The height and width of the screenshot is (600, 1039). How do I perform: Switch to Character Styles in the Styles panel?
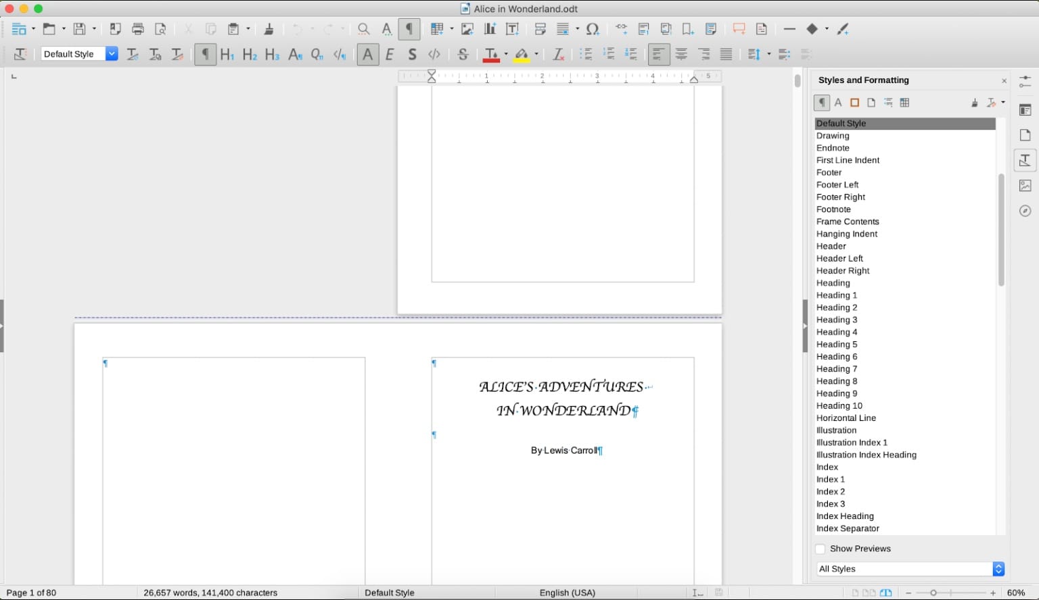837,102
